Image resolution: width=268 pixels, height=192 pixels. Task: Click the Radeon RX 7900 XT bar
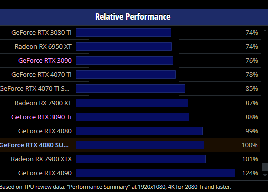tap(132, 103)
